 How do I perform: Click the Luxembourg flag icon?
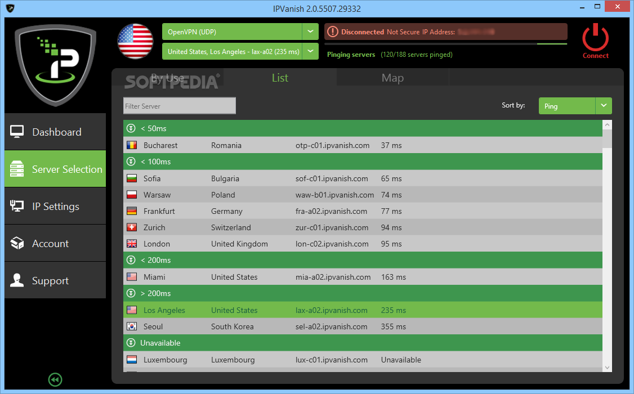click(x=132, y=360)
